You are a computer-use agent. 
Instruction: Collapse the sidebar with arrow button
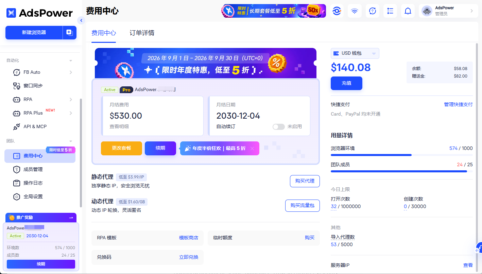pos(81,21)
